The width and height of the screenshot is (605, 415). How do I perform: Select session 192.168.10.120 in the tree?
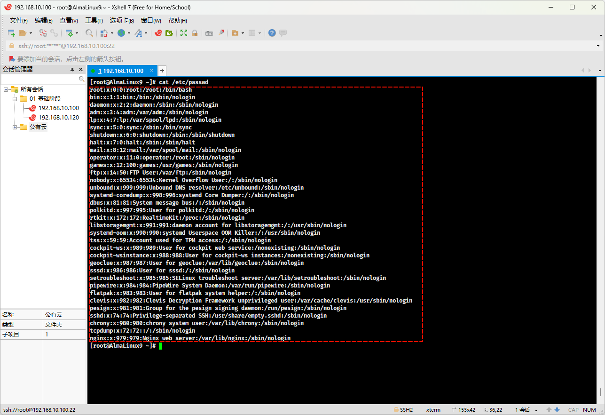point(58,118)
